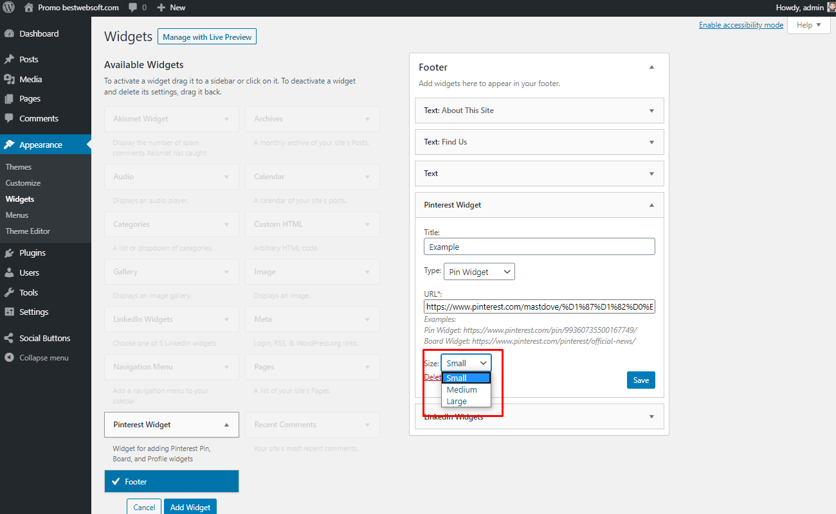Click the Pages icon in sidebar

coord(9,99)
